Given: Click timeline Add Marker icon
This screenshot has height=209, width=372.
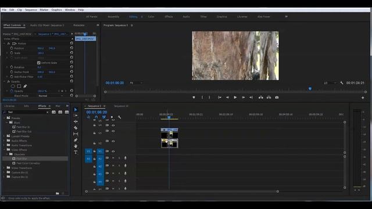Looking at the screenshot, I should (x=112, y=117).
